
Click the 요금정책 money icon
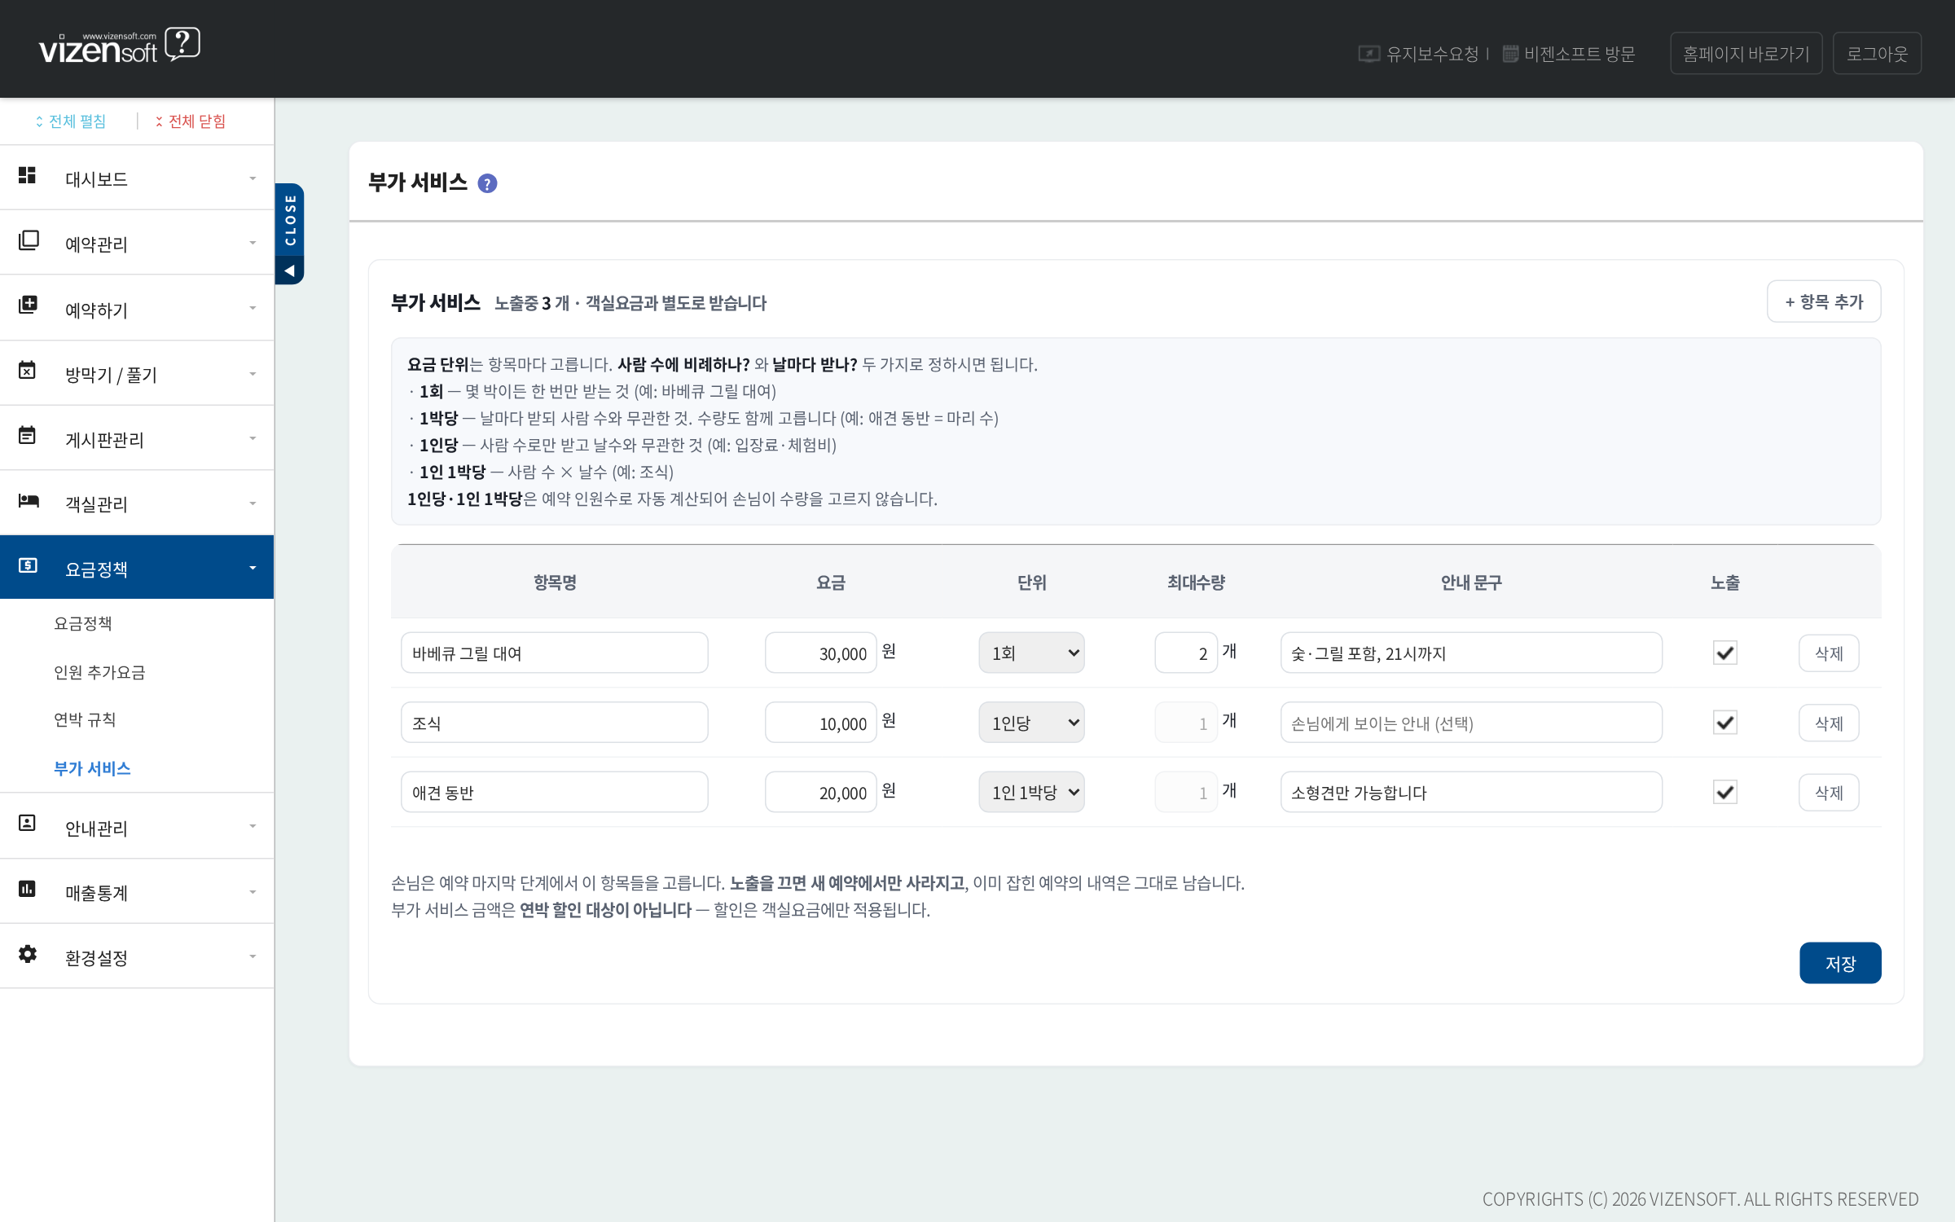tap(28, 565)
